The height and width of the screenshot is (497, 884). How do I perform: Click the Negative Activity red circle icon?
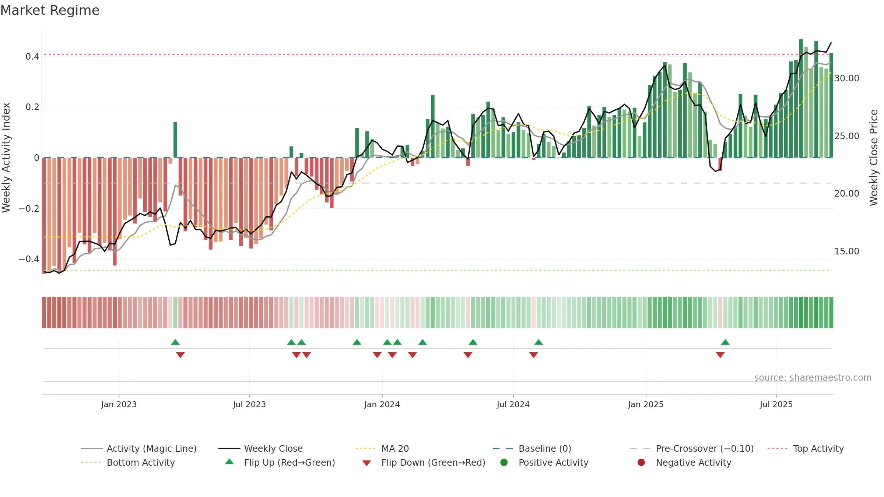pyautogui.click(x=641, y=462)
